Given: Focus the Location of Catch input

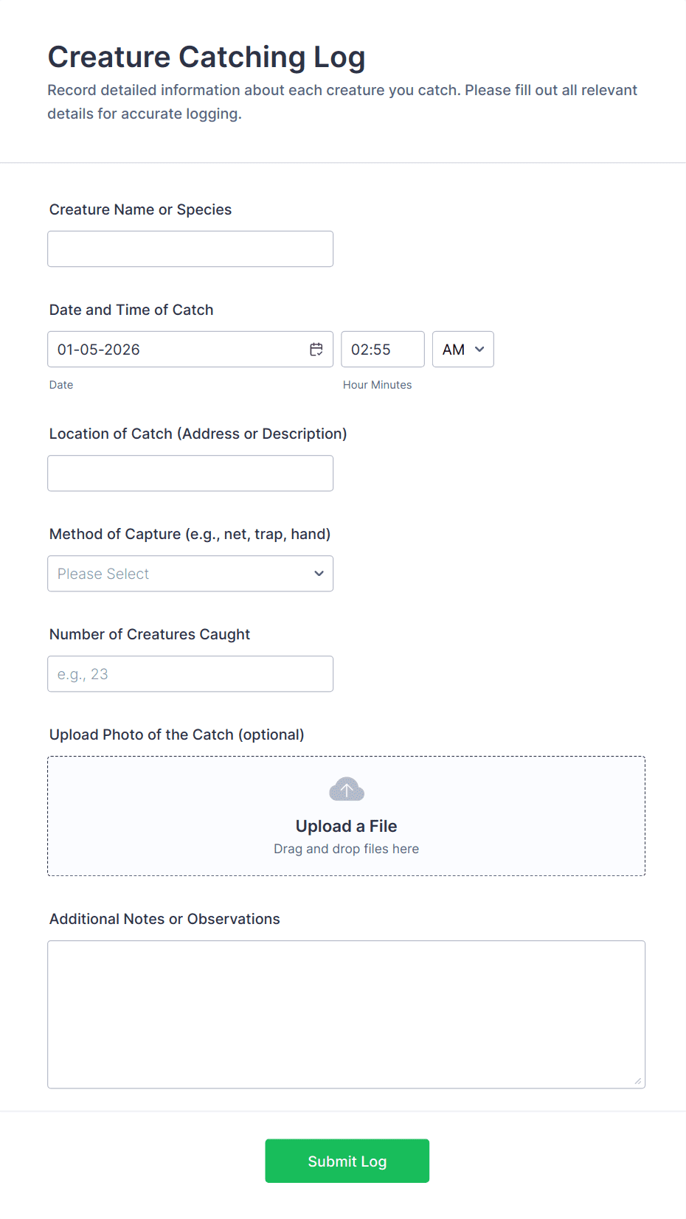Looking at the screenshot, I should pos(190,473).
